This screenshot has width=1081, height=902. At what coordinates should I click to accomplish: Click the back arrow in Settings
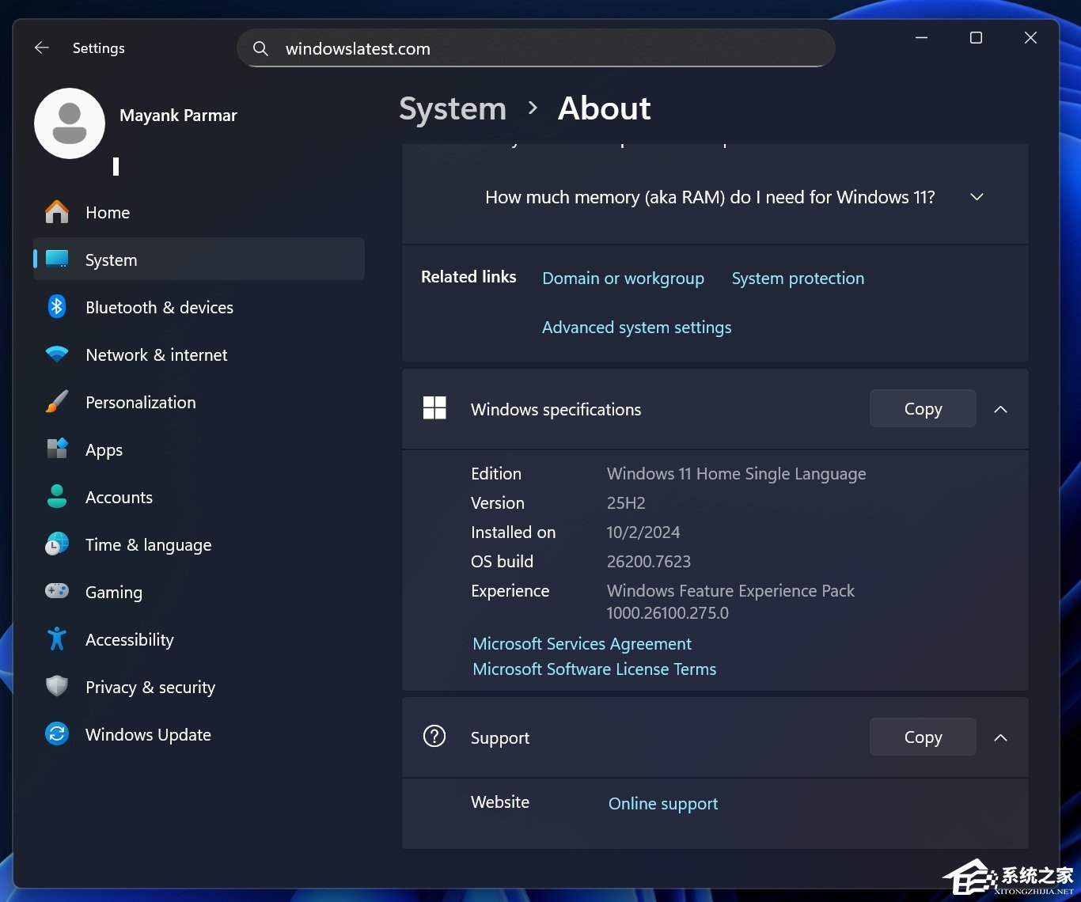coord(42,48)
